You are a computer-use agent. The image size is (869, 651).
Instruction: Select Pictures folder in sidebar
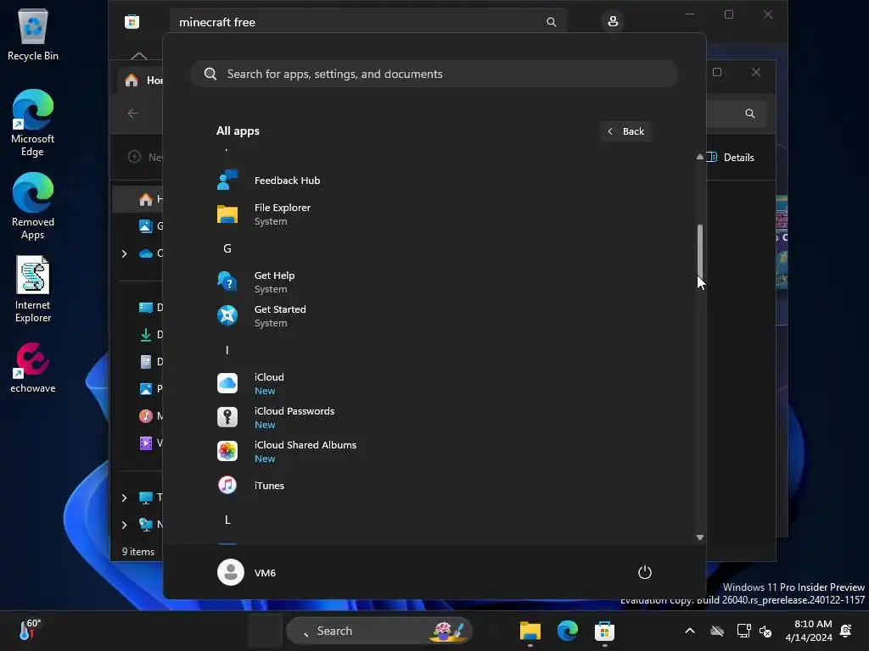click(151, 388)
